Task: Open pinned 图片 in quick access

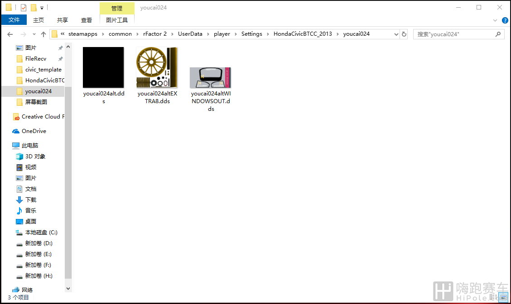Action: tap(31, 48)
